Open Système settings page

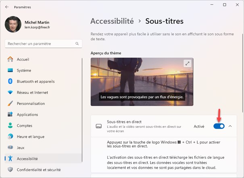(43, 70)
